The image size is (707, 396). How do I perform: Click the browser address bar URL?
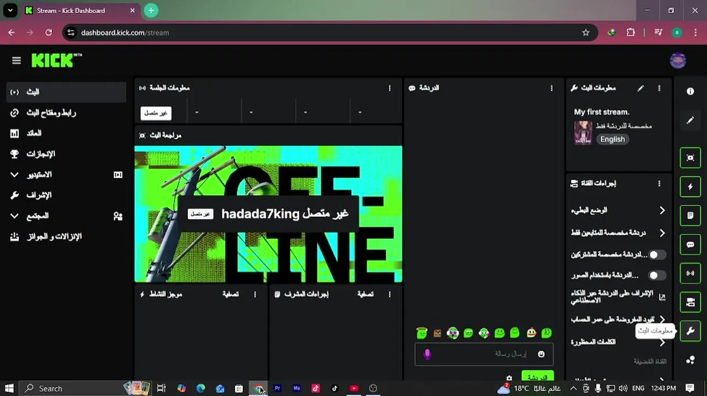tap(125, 32)
